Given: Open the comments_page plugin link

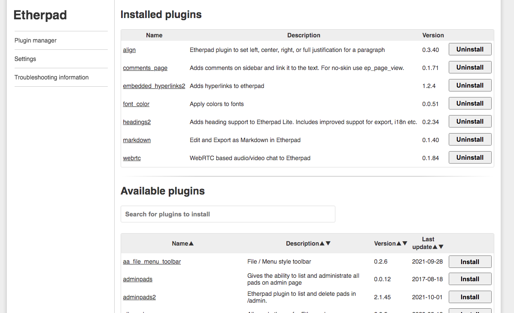Looking at the screenshot, I should pos(145,68).
